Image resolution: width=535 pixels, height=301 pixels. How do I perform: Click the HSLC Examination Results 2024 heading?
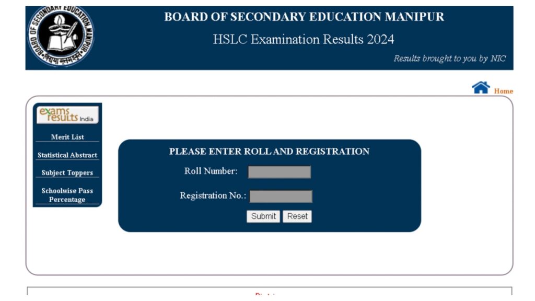(303, 39)
